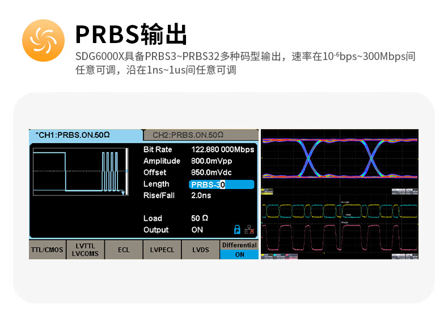Click the highlighted PRBS-30 Length field
The height and width of the screenshot is (325, 448).
221,184
